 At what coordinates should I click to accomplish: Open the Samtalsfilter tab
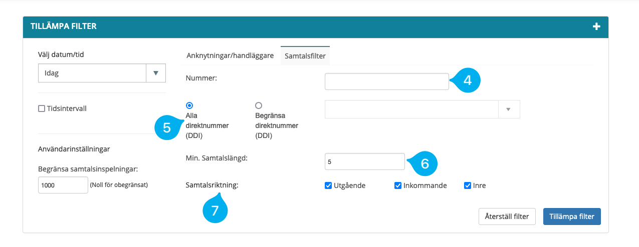(305, 56)
